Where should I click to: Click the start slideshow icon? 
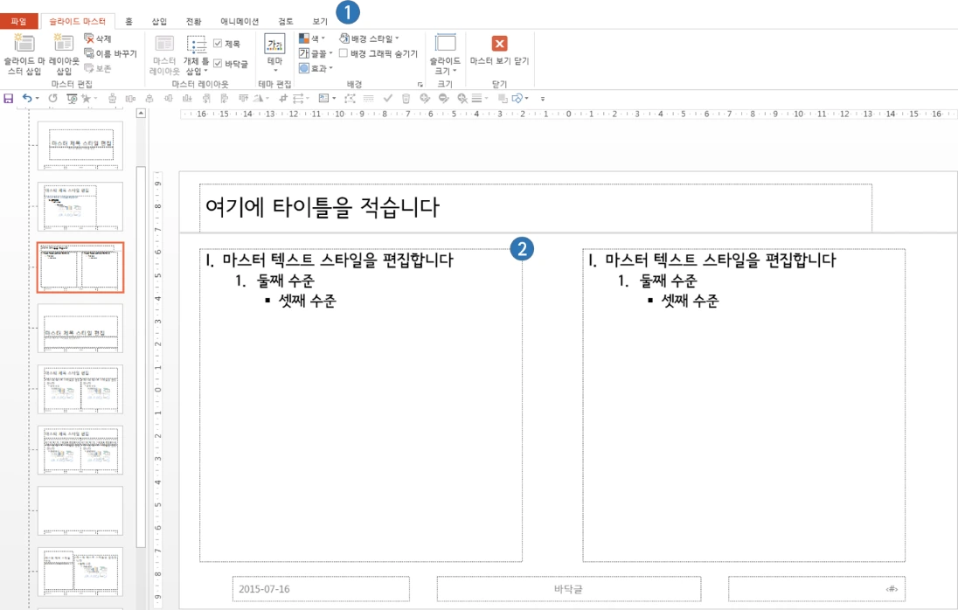tap(73, 98)
